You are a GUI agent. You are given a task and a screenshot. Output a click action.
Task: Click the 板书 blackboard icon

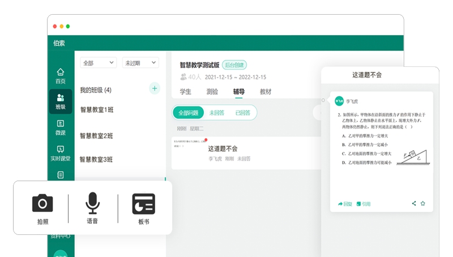[x=143, y=204]
